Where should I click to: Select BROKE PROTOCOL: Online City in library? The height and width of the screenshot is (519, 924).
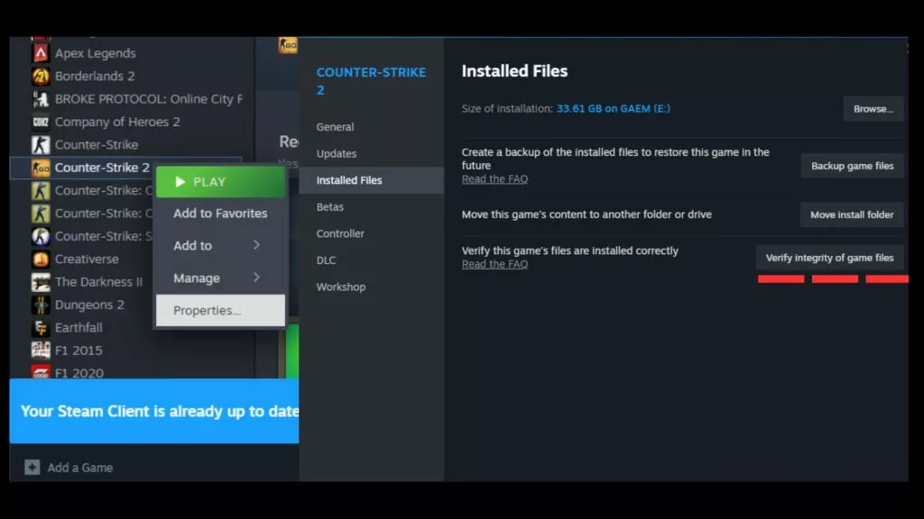149,99
